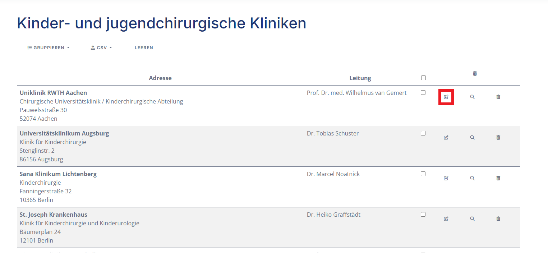View details of Uniklinik RWTH Aachen
The height and width of the screenshot is (253, 548).
tap(472, 97)
